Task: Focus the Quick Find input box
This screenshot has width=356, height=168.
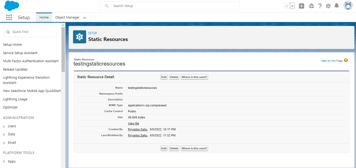Action: tap(30, 32)
